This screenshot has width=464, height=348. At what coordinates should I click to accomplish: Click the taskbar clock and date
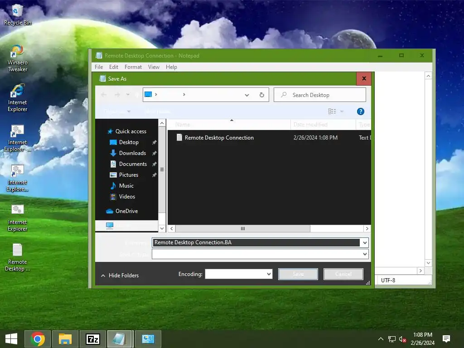[x=423, y=339]
